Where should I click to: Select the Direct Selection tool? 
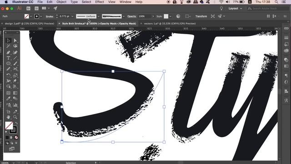click(x=15, y=41)
